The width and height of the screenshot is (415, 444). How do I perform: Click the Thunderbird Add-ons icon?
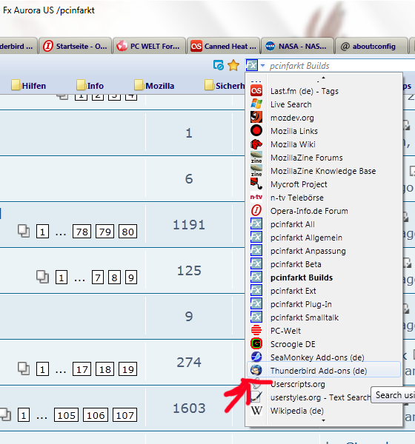pyautogui.click(x=256, y=371)
